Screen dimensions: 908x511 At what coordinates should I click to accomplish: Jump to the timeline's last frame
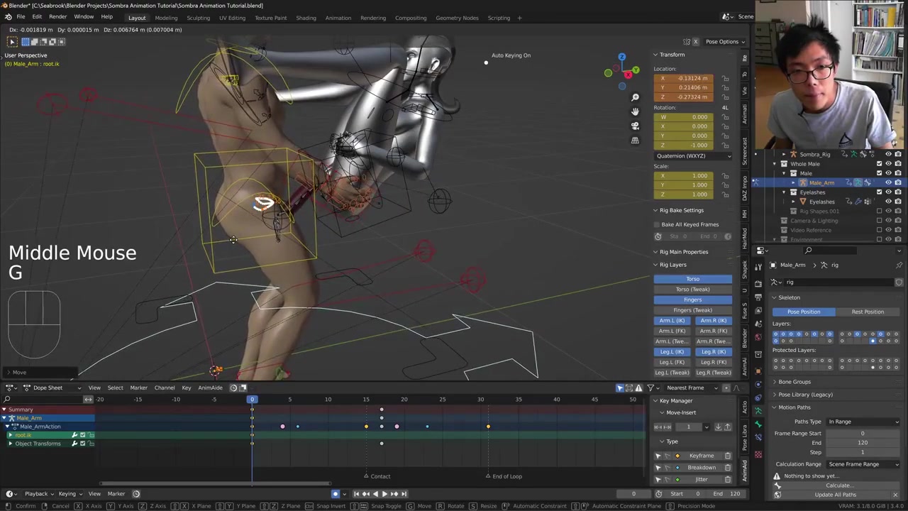point(404,494)
